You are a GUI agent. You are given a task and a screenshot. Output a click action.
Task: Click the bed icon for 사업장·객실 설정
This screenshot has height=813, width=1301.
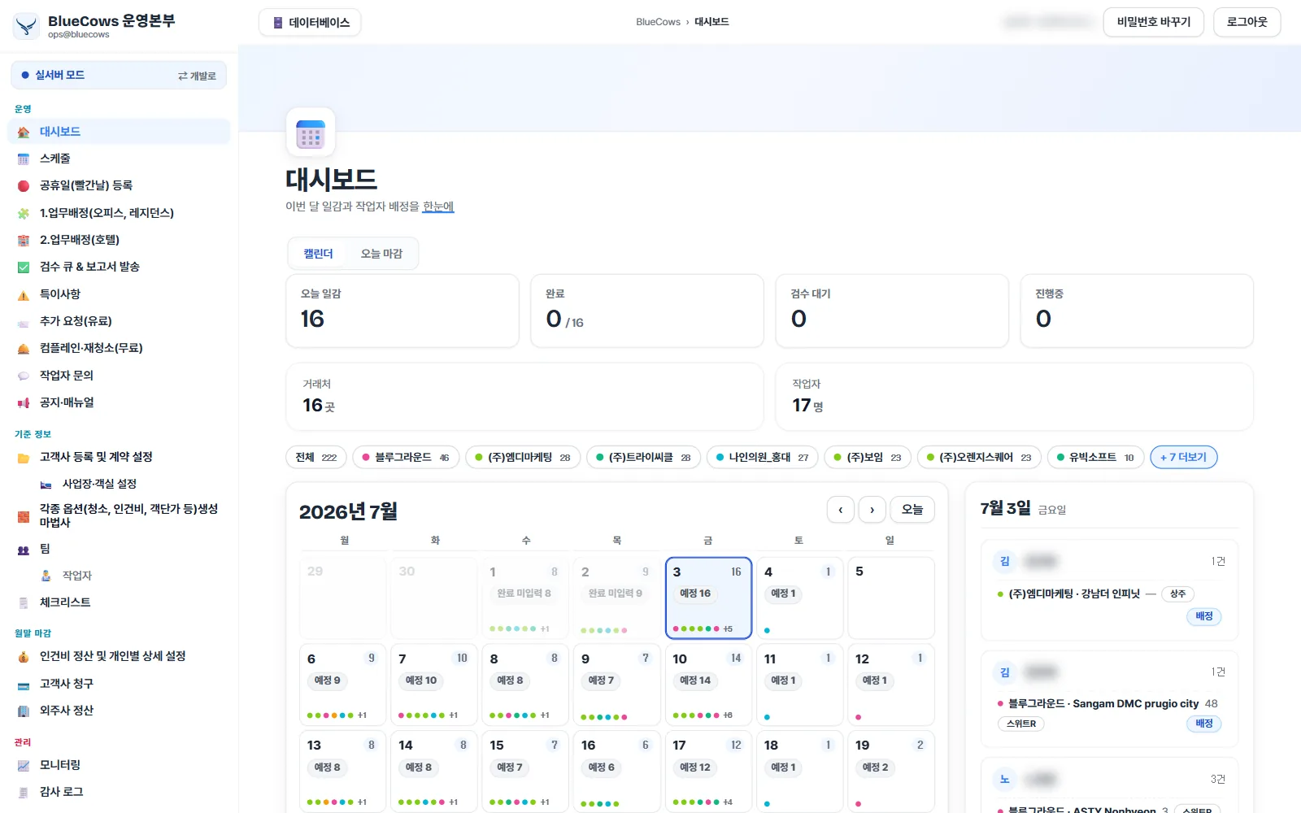tap(46, 484)
